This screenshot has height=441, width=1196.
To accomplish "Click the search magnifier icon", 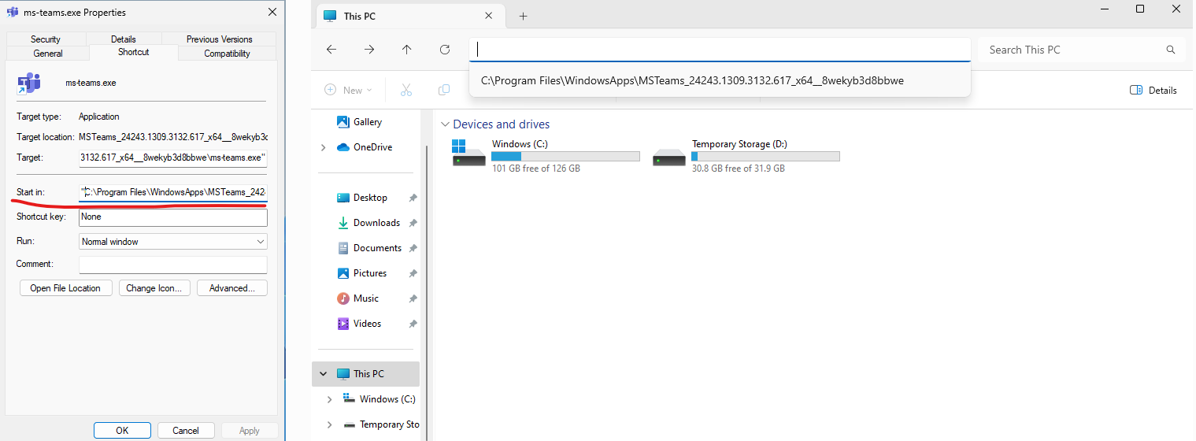I will pos(1171,50).
